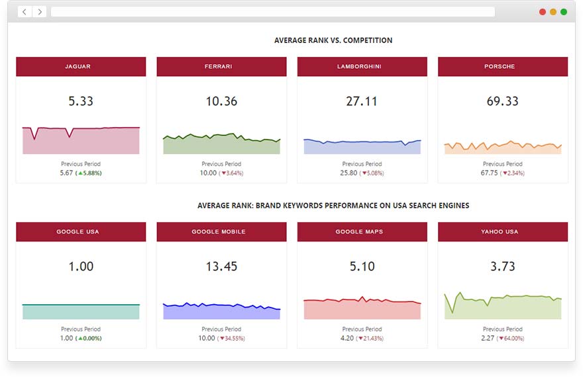Open the Porsche card header
Screen dimensions: 583x377
[x=503, y=67]
